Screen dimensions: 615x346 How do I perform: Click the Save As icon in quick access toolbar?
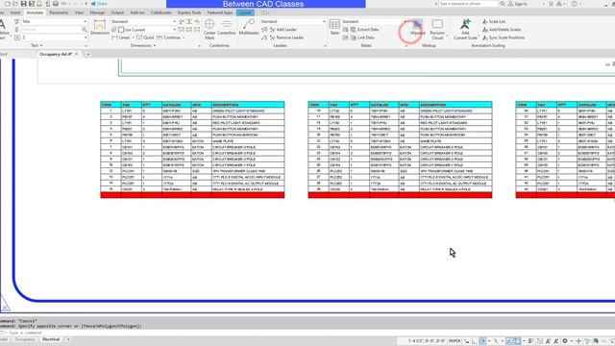32,4
